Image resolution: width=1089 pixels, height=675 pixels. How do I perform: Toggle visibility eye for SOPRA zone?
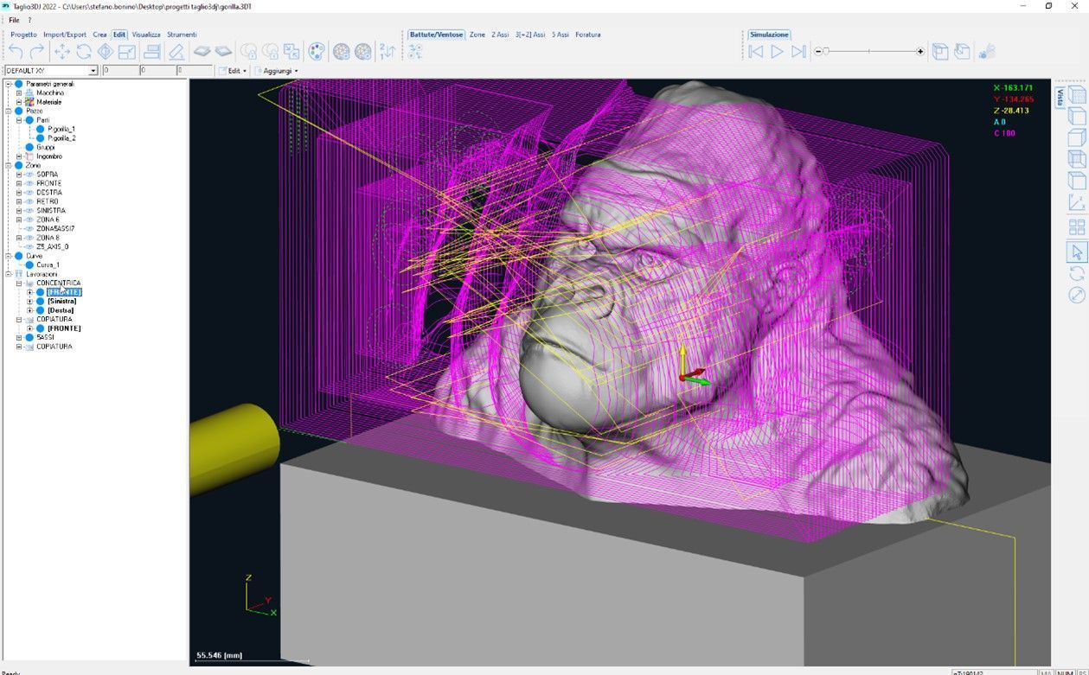pos(29,175)
